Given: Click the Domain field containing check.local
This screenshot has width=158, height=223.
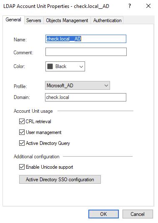Looking at the screenshot, I should (85, 97).
